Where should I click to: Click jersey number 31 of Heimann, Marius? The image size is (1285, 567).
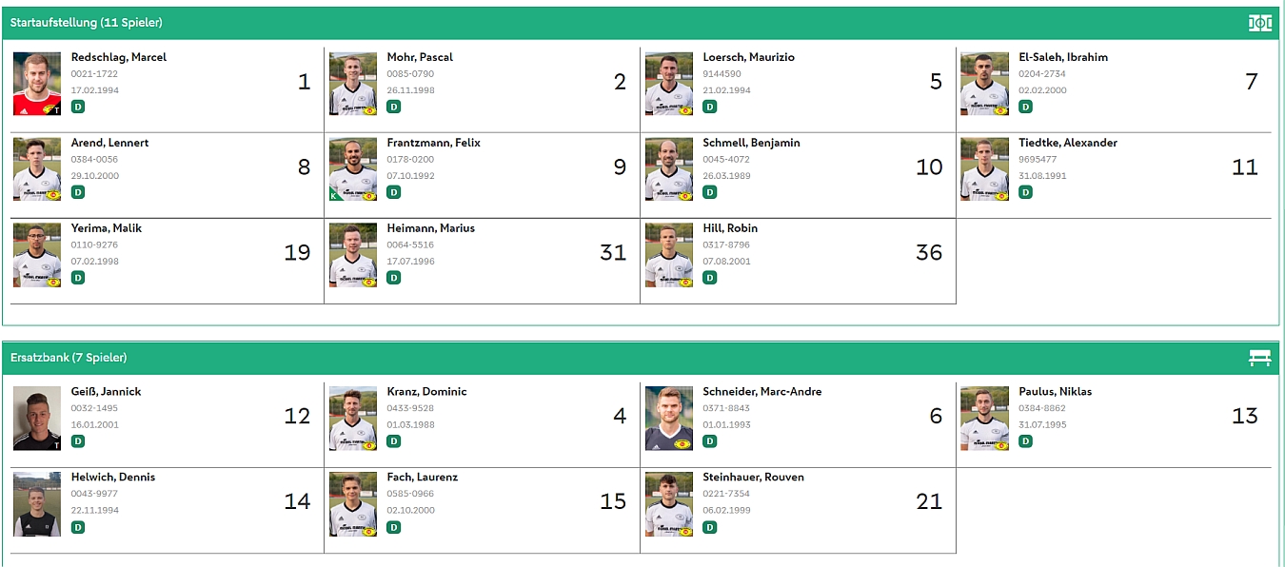613,252
